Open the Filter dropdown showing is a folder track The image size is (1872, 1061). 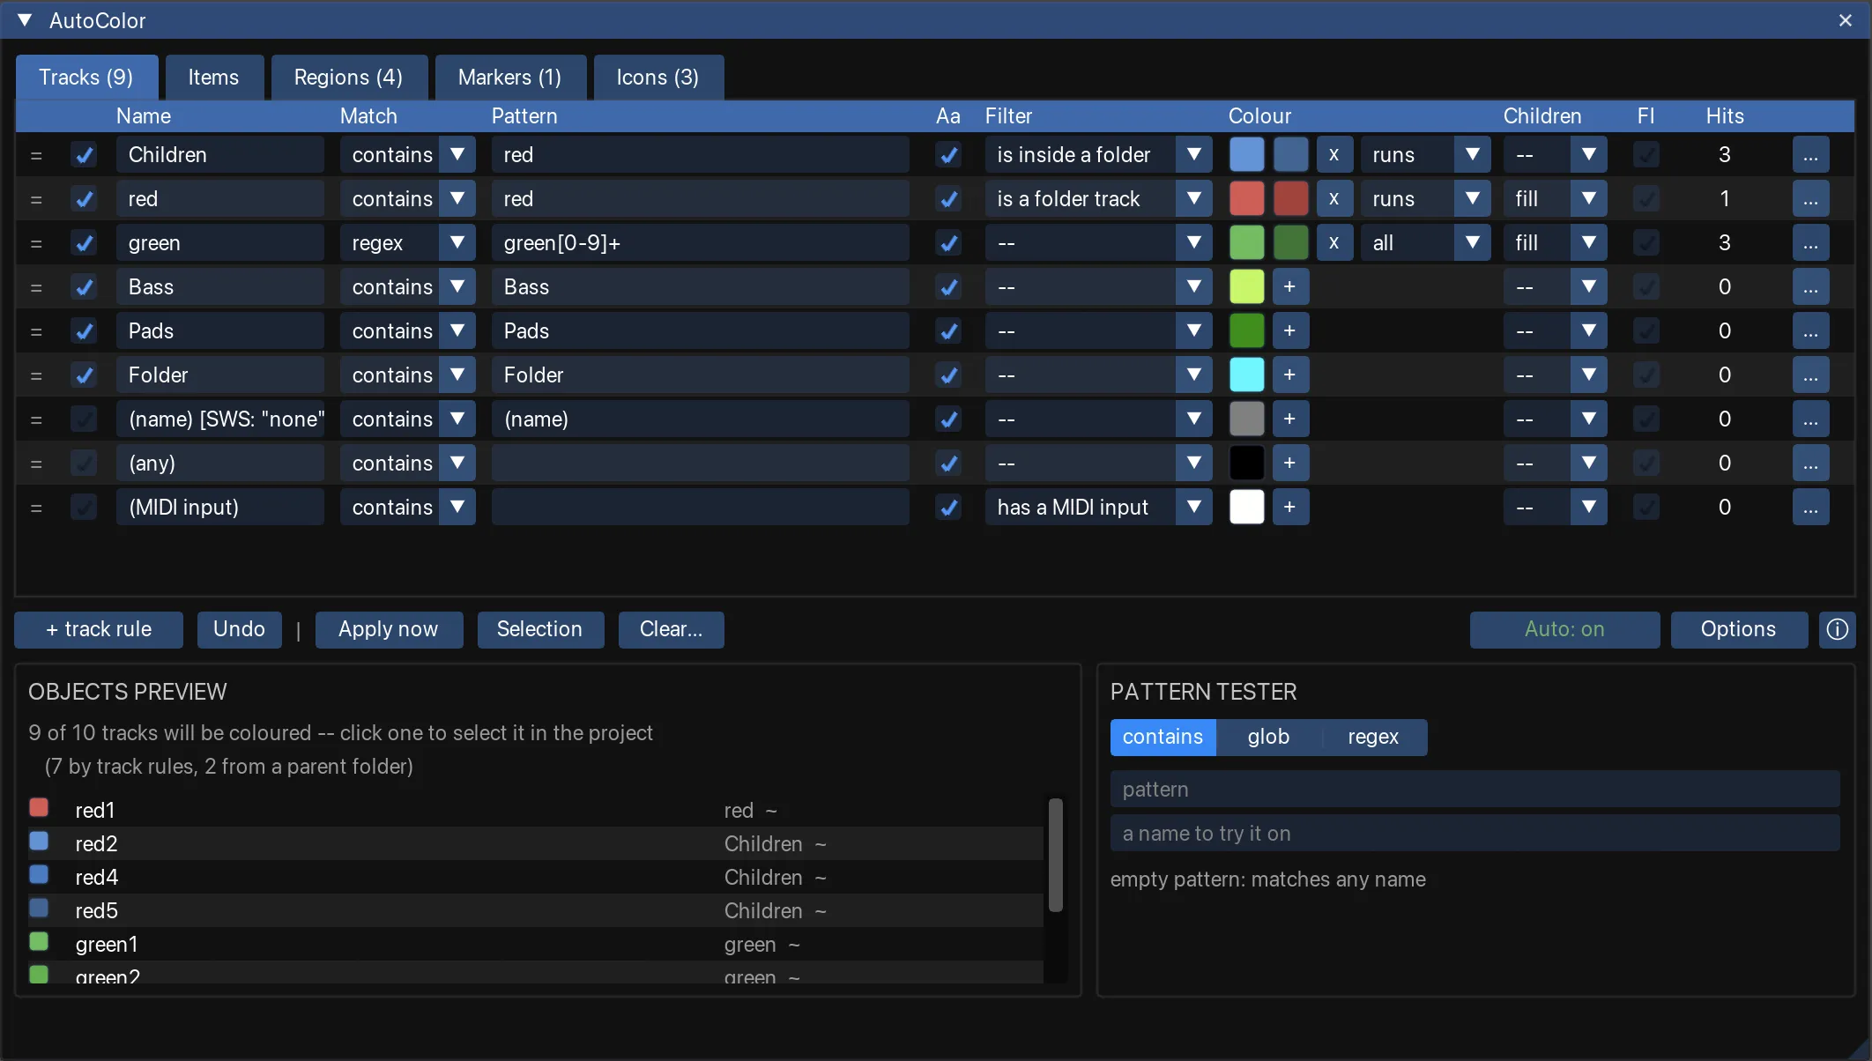point(1099,199)
